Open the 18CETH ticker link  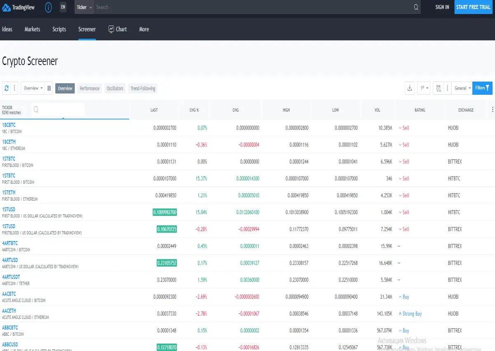pyautogui.click(x=9, y=142)
